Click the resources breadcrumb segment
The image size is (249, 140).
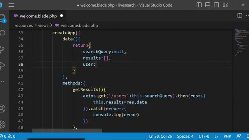[23, 26]
